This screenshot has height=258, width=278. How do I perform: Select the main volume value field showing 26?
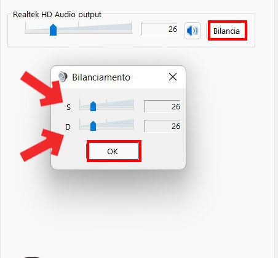tap(159, 29)
